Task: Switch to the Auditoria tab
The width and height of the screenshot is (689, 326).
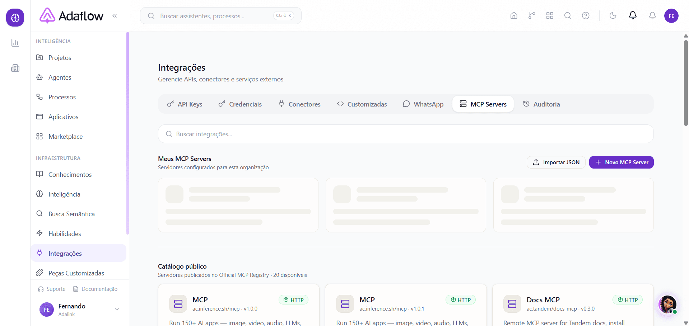Action: click(541, 104)
